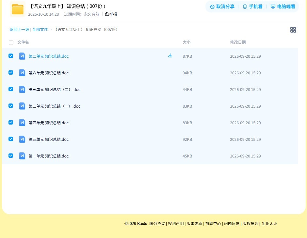Click the download icon for 第二单元 知识总结.doc
This screenshot has width=307, height=238.
[x=170, y=56]
